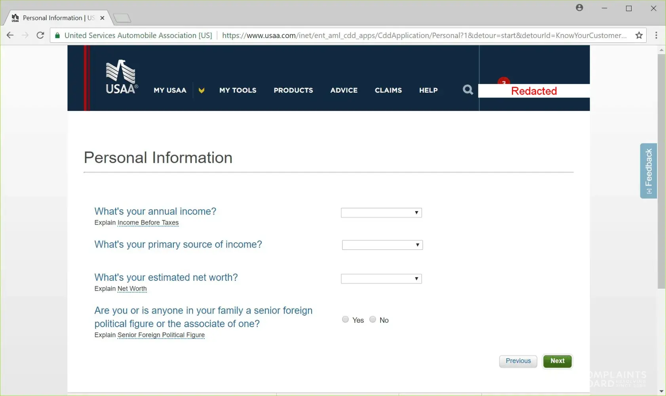Select Yes for senior foreign political figure
This screenshot has width=666, height=396.
coord(345,319)
